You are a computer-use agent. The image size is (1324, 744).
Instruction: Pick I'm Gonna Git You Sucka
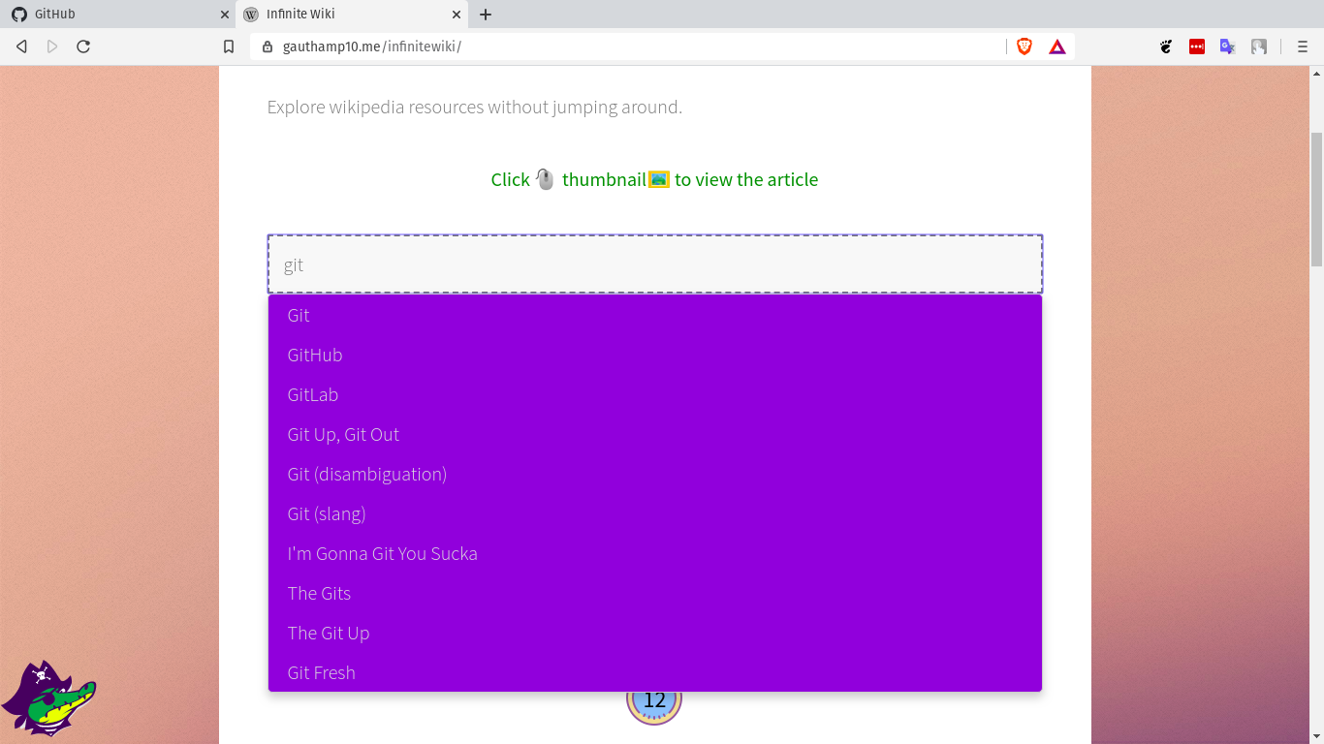pos(655,553)
